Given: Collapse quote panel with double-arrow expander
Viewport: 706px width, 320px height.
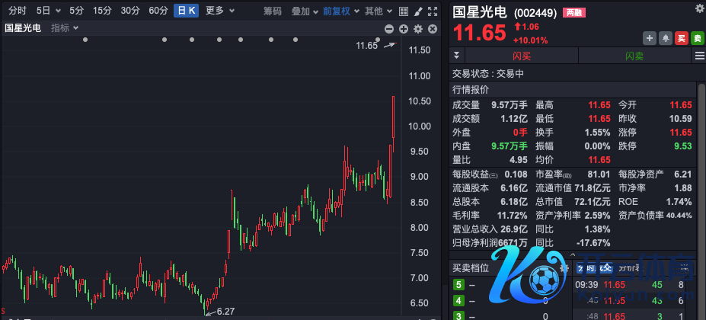Looking at the screenshot, I should [457, 56].
